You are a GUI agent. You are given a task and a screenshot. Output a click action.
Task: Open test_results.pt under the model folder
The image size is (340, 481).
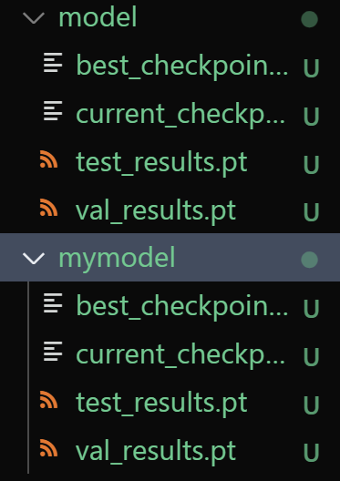point(161,161)
